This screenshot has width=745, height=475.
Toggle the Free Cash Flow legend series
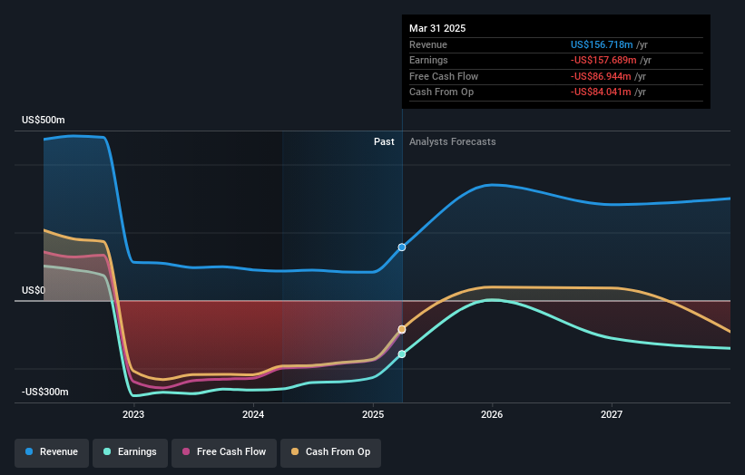coord(224,452)
